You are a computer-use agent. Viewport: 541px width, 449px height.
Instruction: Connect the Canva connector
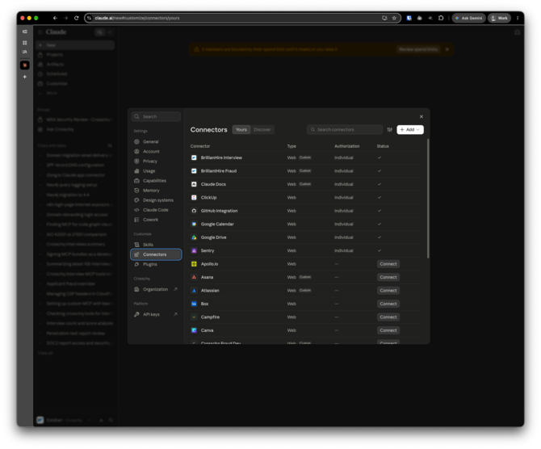pos(388,330)
